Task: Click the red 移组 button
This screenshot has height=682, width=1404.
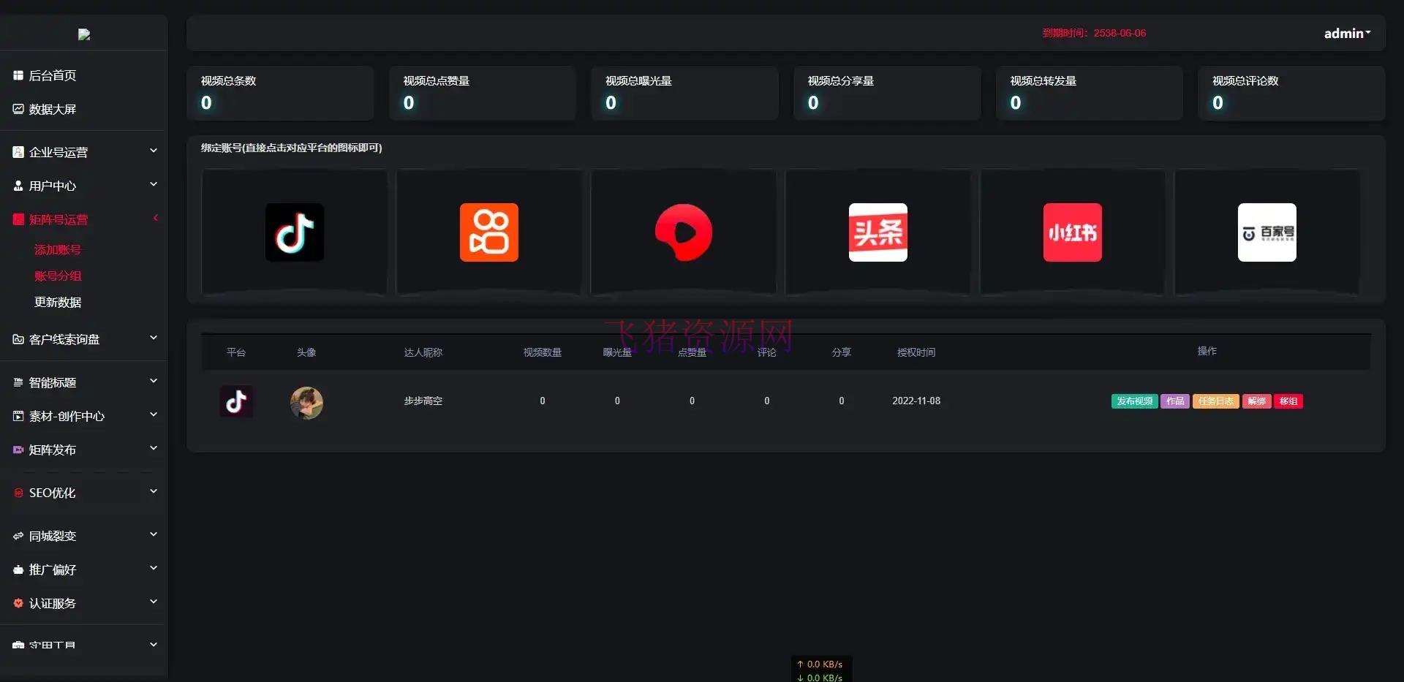Action: [1288, 401]
